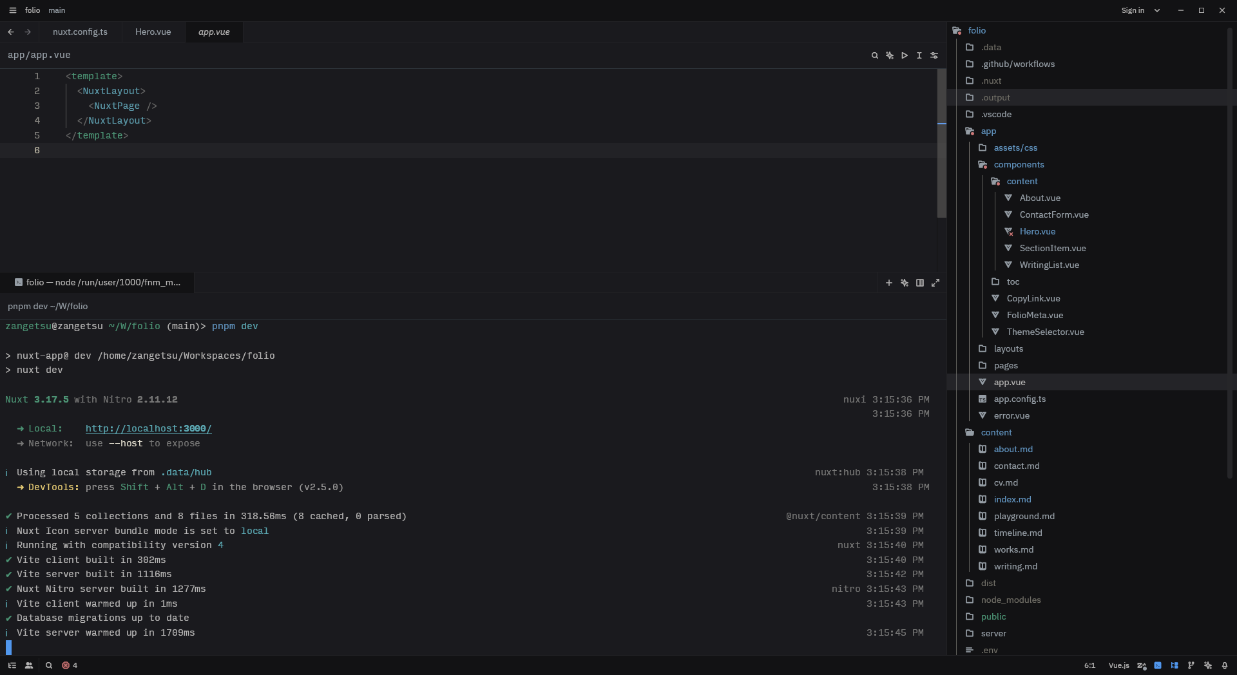Open inline assist sparkle in editor toolbar
Viewport: 1237px width, 675px height.
coord(890,55)
